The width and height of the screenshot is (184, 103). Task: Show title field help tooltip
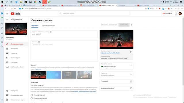(51, 32)
